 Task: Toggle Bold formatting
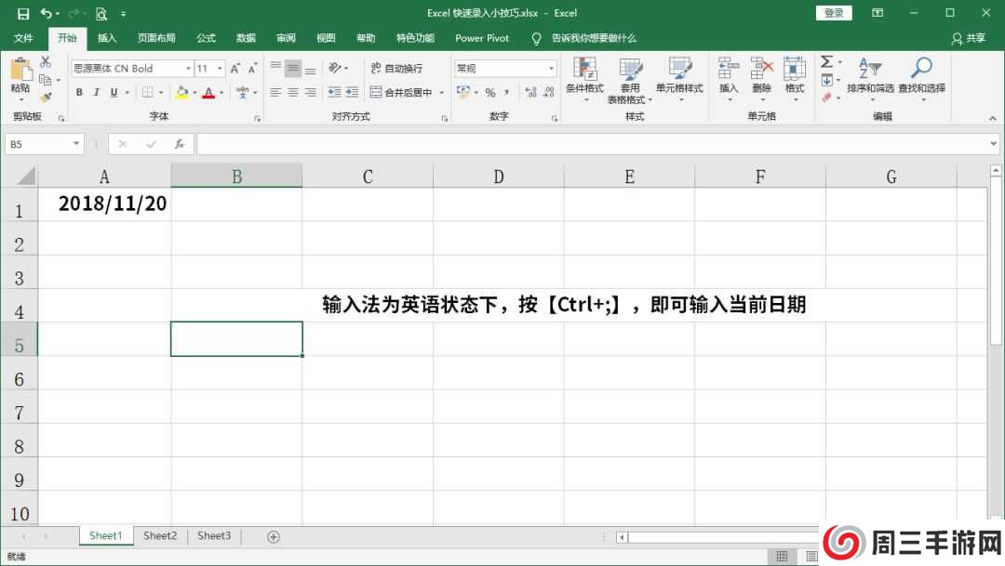80,93
